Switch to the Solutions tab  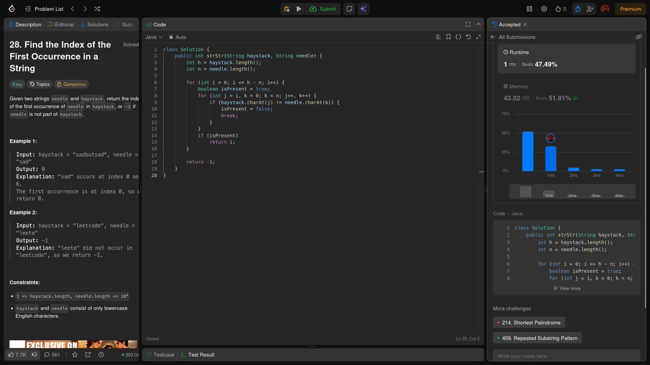[x=94, y=24]
